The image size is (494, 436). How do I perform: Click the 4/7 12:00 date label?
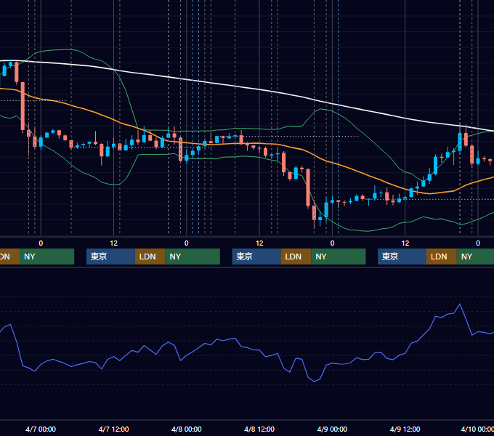[113, 429]
